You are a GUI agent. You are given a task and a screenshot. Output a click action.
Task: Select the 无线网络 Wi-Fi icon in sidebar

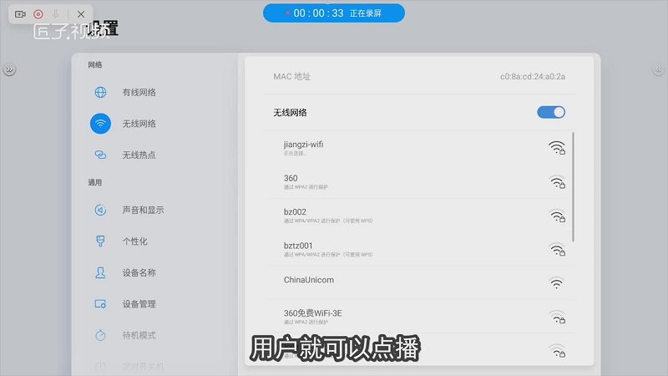pyautogui.click(x=100, y=124)
